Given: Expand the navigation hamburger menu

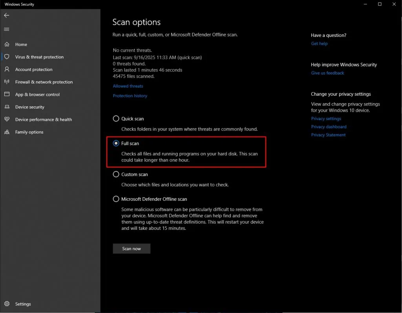Looking at the screenshot, I should click(6, 29).
